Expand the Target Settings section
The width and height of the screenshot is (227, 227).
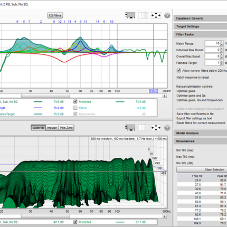pos(200,26)
